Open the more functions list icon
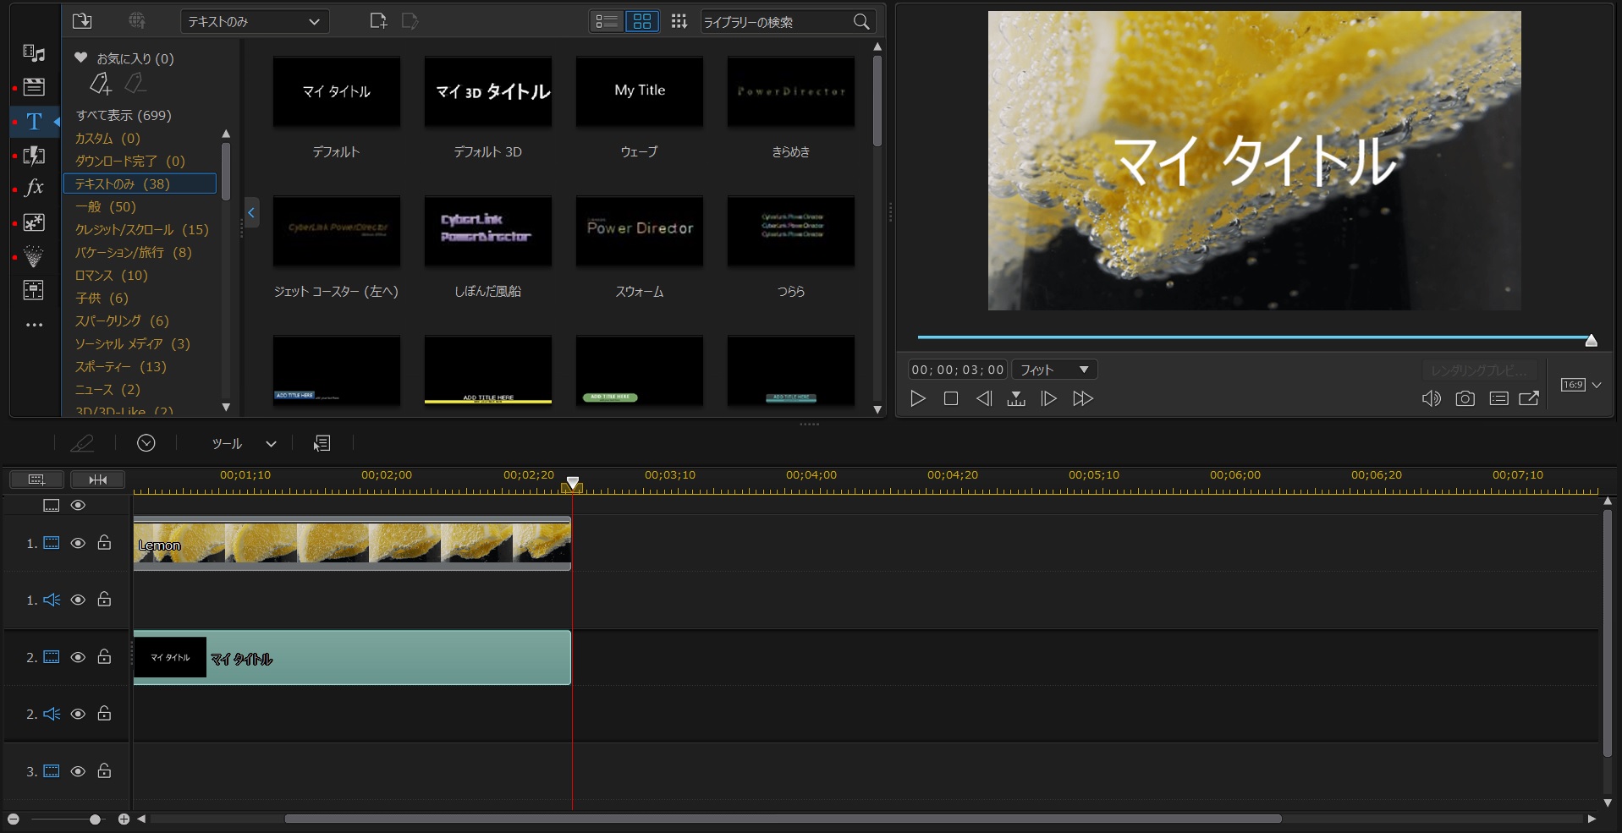The image size is (1622, 833). (x=322, y=443)
